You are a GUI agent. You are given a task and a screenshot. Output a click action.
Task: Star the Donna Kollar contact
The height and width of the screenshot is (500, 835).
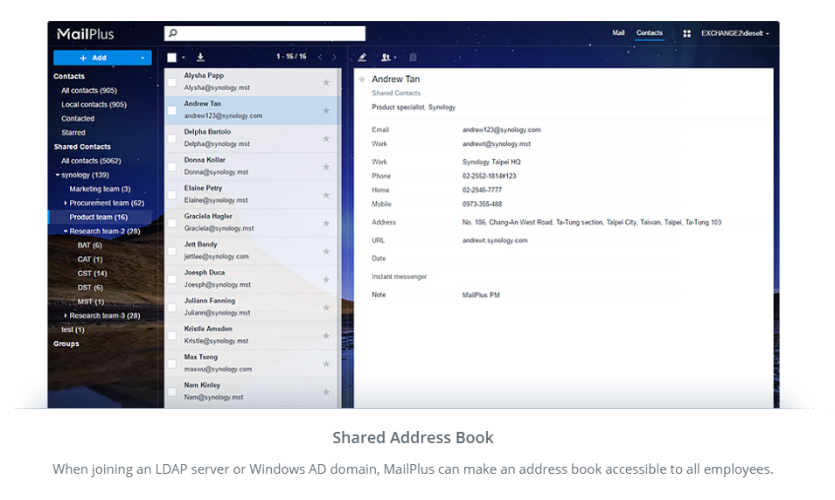[x=326, y=167]
